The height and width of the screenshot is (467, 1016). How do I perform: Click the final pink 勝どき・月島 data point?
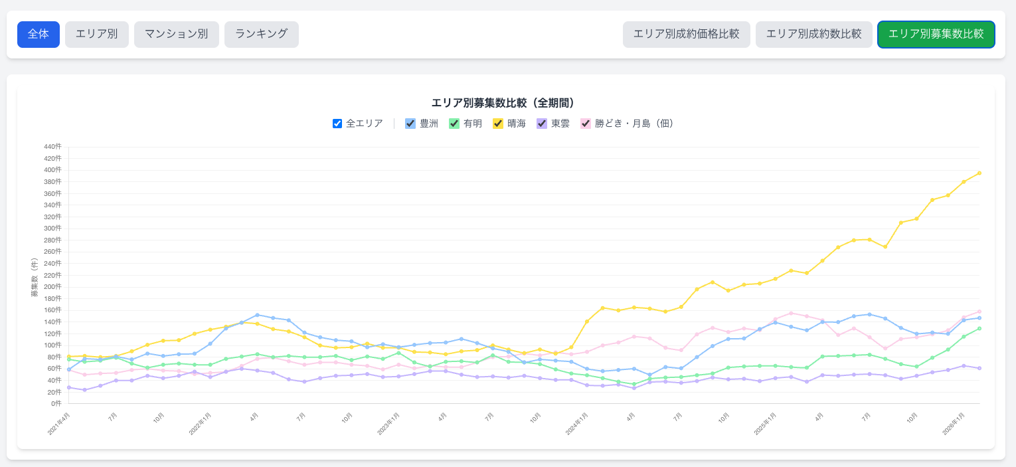pos(979,312)
